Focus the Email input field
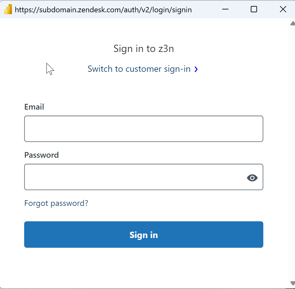 (x=143, y=129)
